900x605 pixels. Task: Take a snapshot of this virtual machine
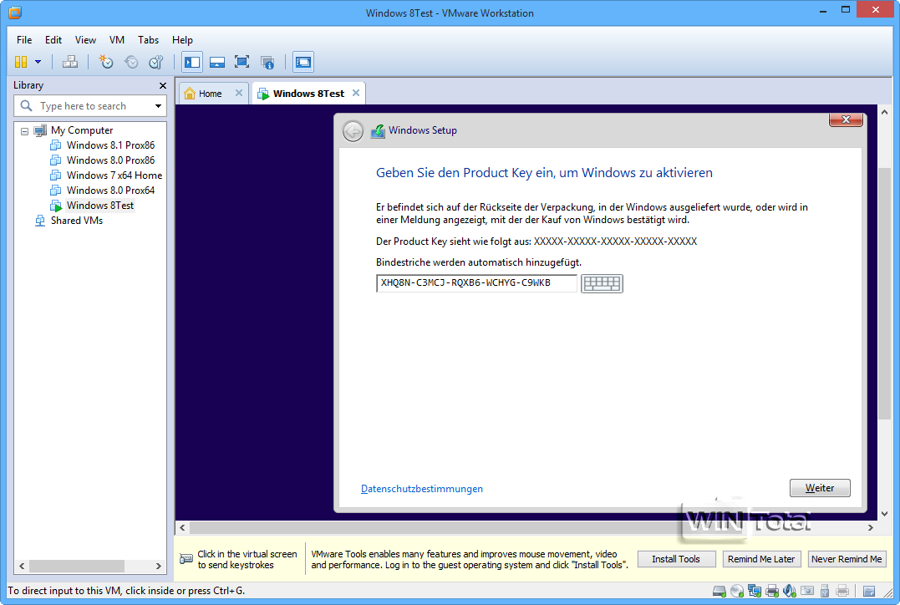click(x=106, y=62)
